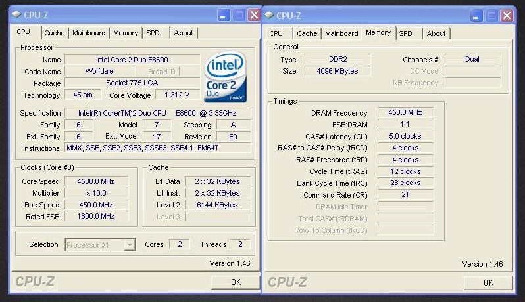Click the Bus Speed value '450.0 MHz'
Screen dimensions: 525x302
96,205
